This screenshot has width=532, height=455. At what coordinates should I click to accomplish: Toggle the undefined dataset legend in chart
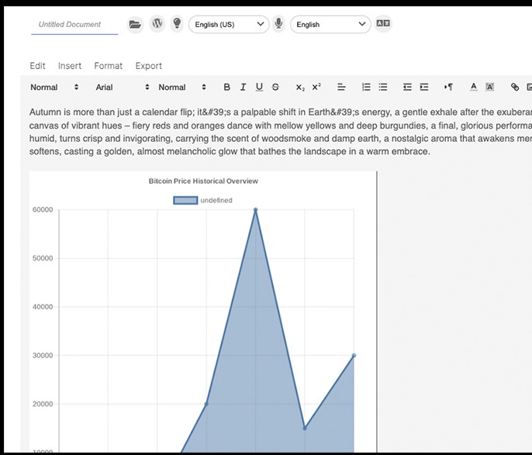coord(202,201)
